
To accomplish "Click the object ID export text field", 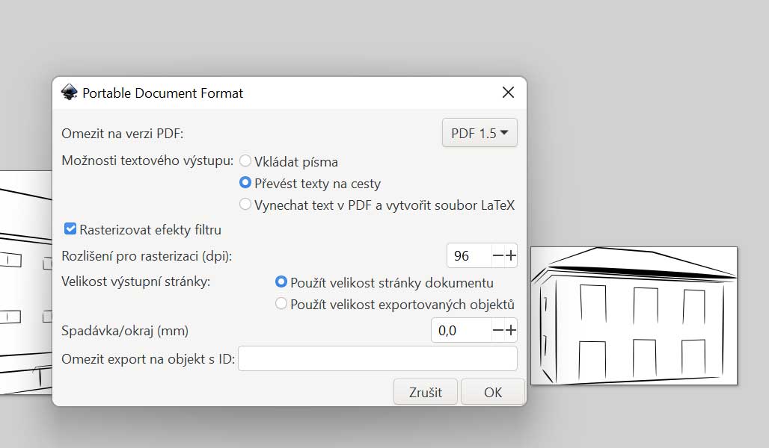I will tap(377, 359).
